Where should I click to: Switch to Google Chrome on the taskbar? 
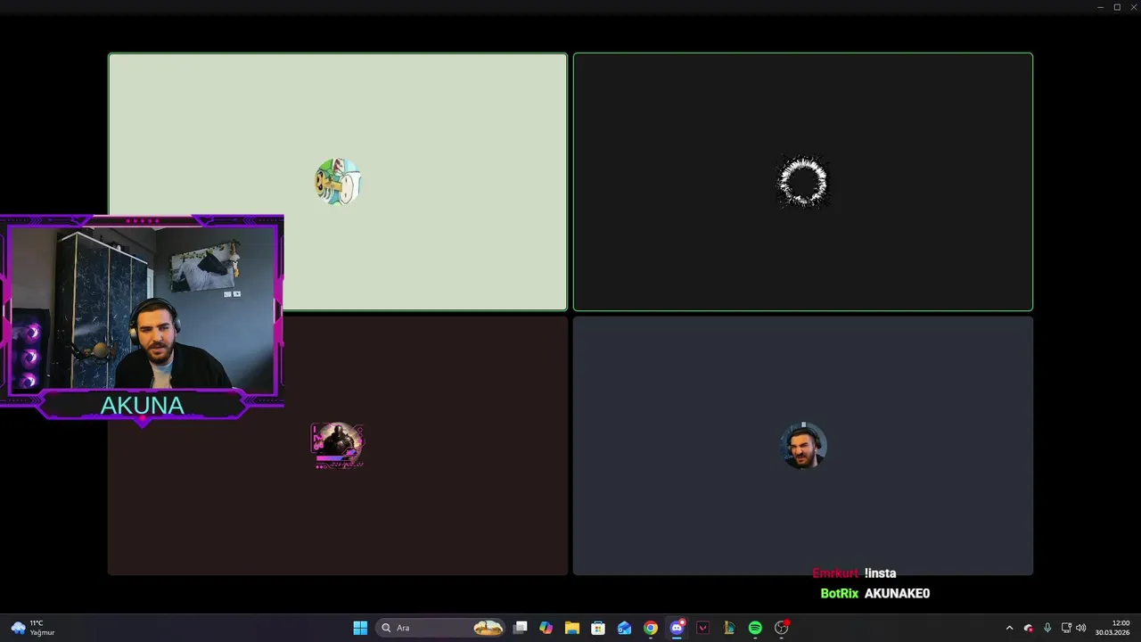tap(651, 628)
